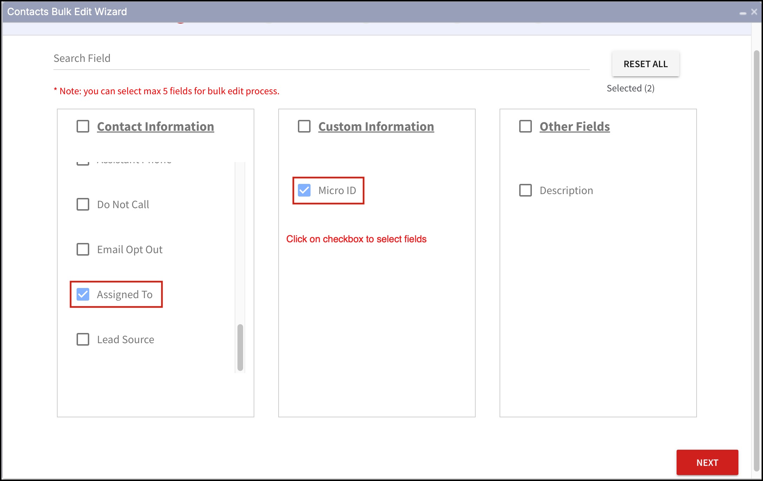This screenshot has width=763, height=481.
Task: Close the Contacts Bulk Edit Wizard
Action: 754,12
